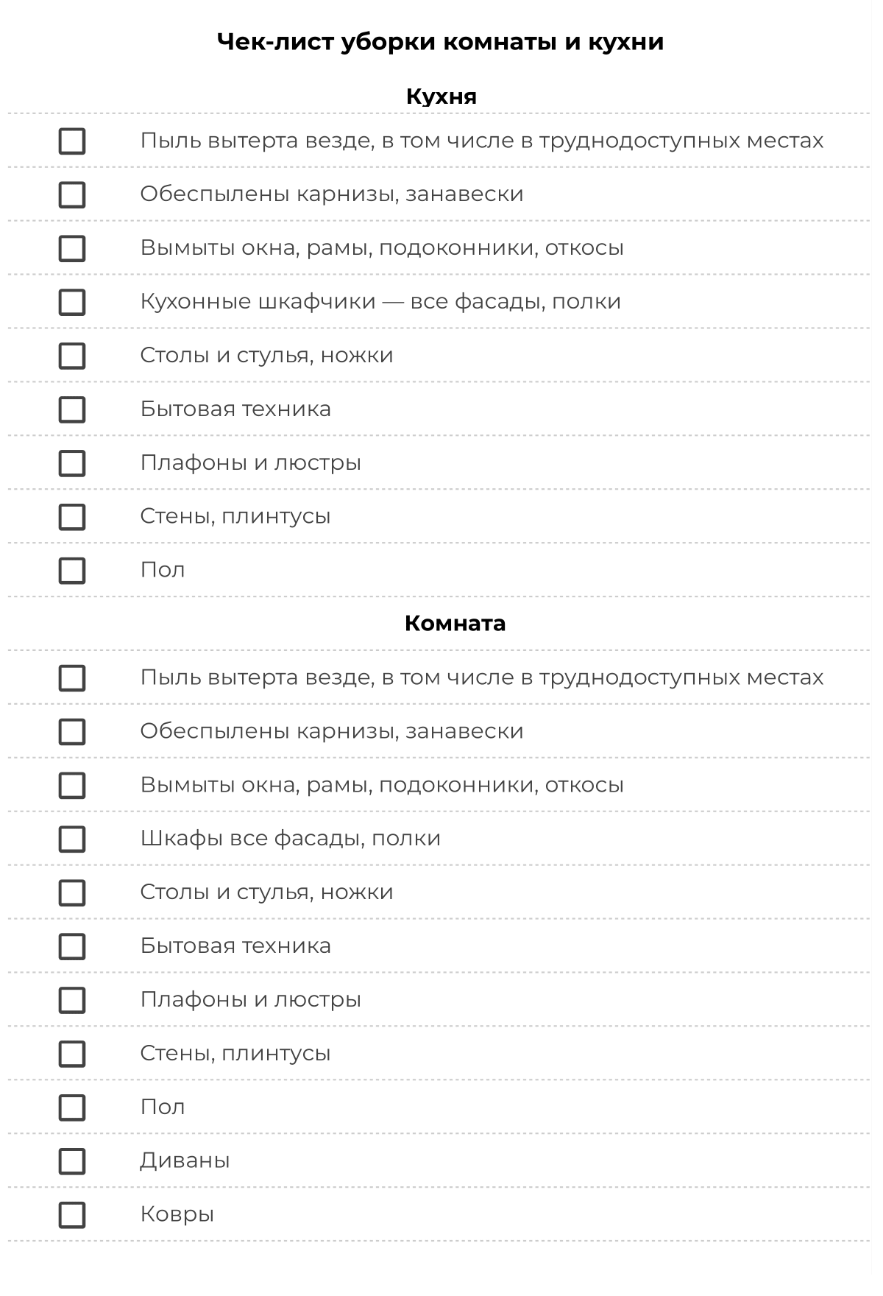The height and width of the screenshot is (1296, 883).
Task: Check the 'Ковры' checkbox
Action: coord(71,1215)
